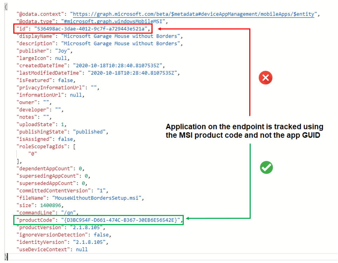Select the fileName value "MouseWithoutBordersSetup.msi"
The image size is (338, 263).
click(x=96, y=198)
